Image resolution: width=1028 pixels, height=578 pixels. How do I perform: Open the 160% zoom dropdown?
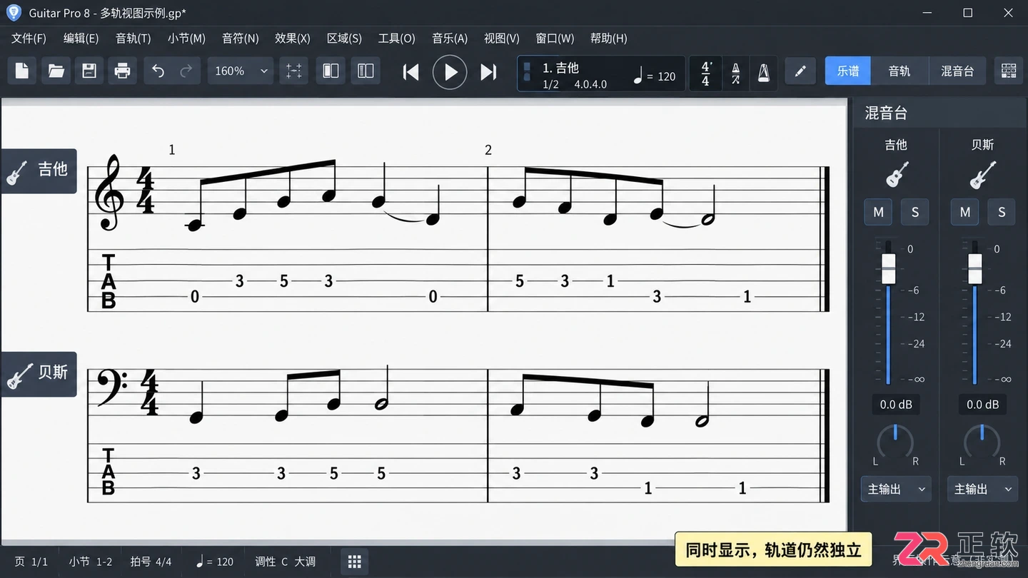[x=240, y=71]
